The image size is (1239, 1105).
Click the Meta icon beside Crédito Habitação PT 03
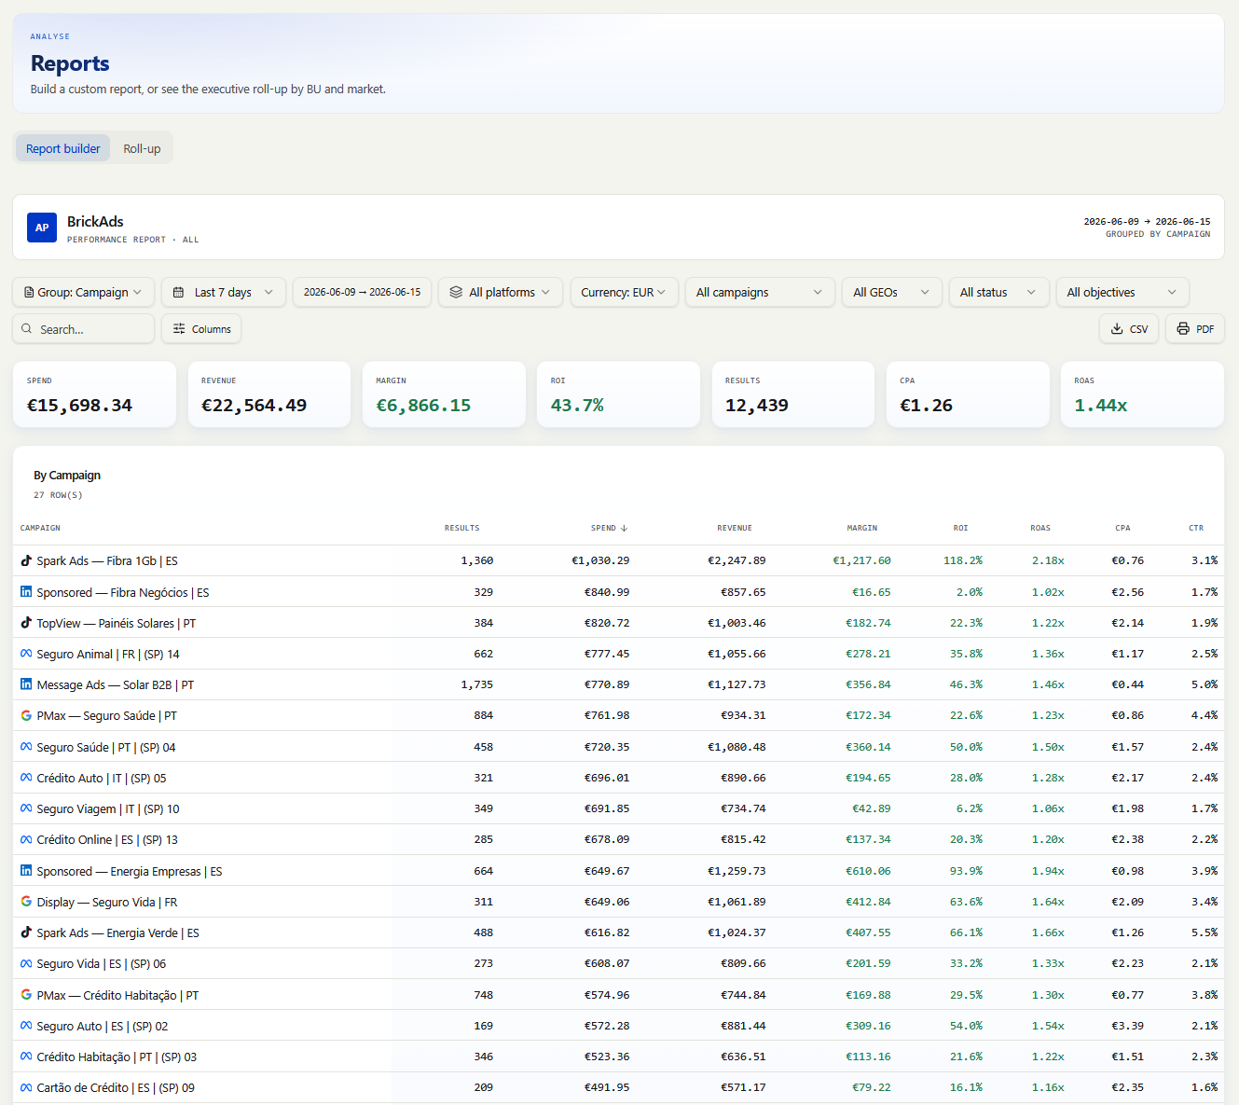pyautogui.click(x=26, y=1057)
